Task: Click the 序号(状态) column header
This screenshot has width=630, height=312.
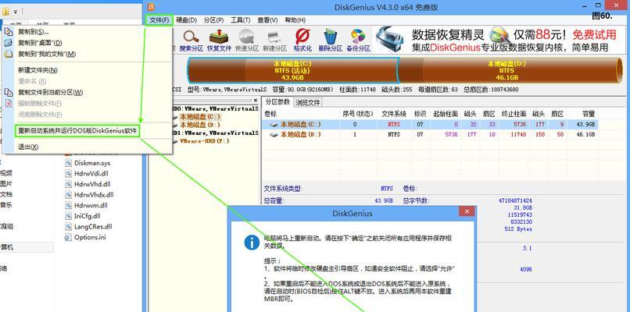Action: tap(357, 114)
